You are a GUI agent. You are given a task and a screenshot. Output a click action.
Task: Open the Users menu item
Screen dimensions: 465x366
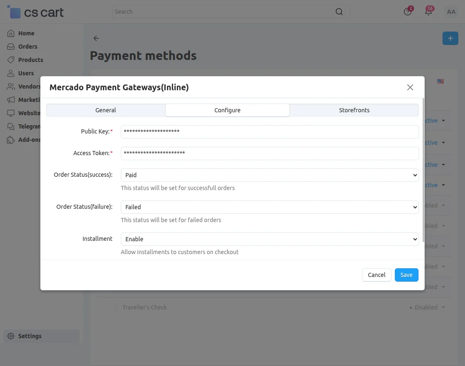[26, 73]
